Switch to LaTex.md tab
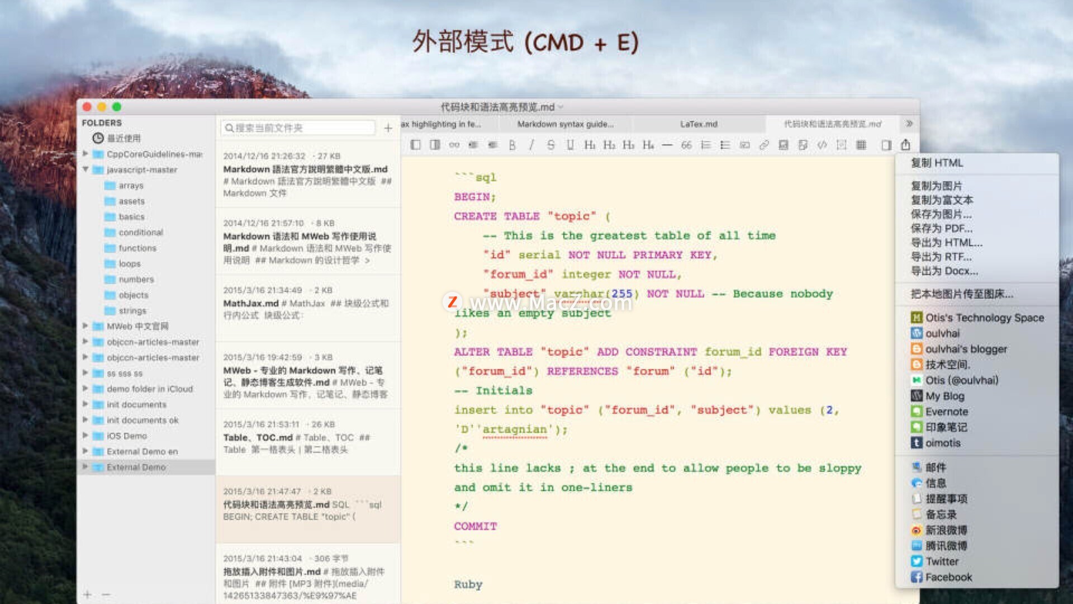The height and width of the screenshot is (604, 1073). tap(699, 124)
